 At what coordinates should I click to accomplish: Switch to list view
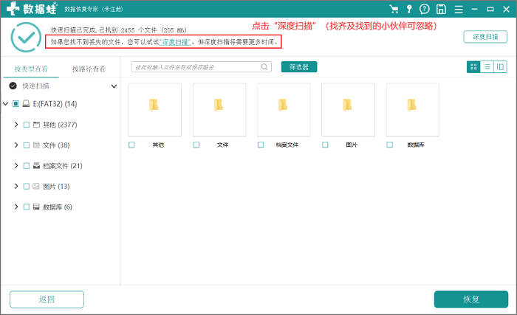[487, 67]
